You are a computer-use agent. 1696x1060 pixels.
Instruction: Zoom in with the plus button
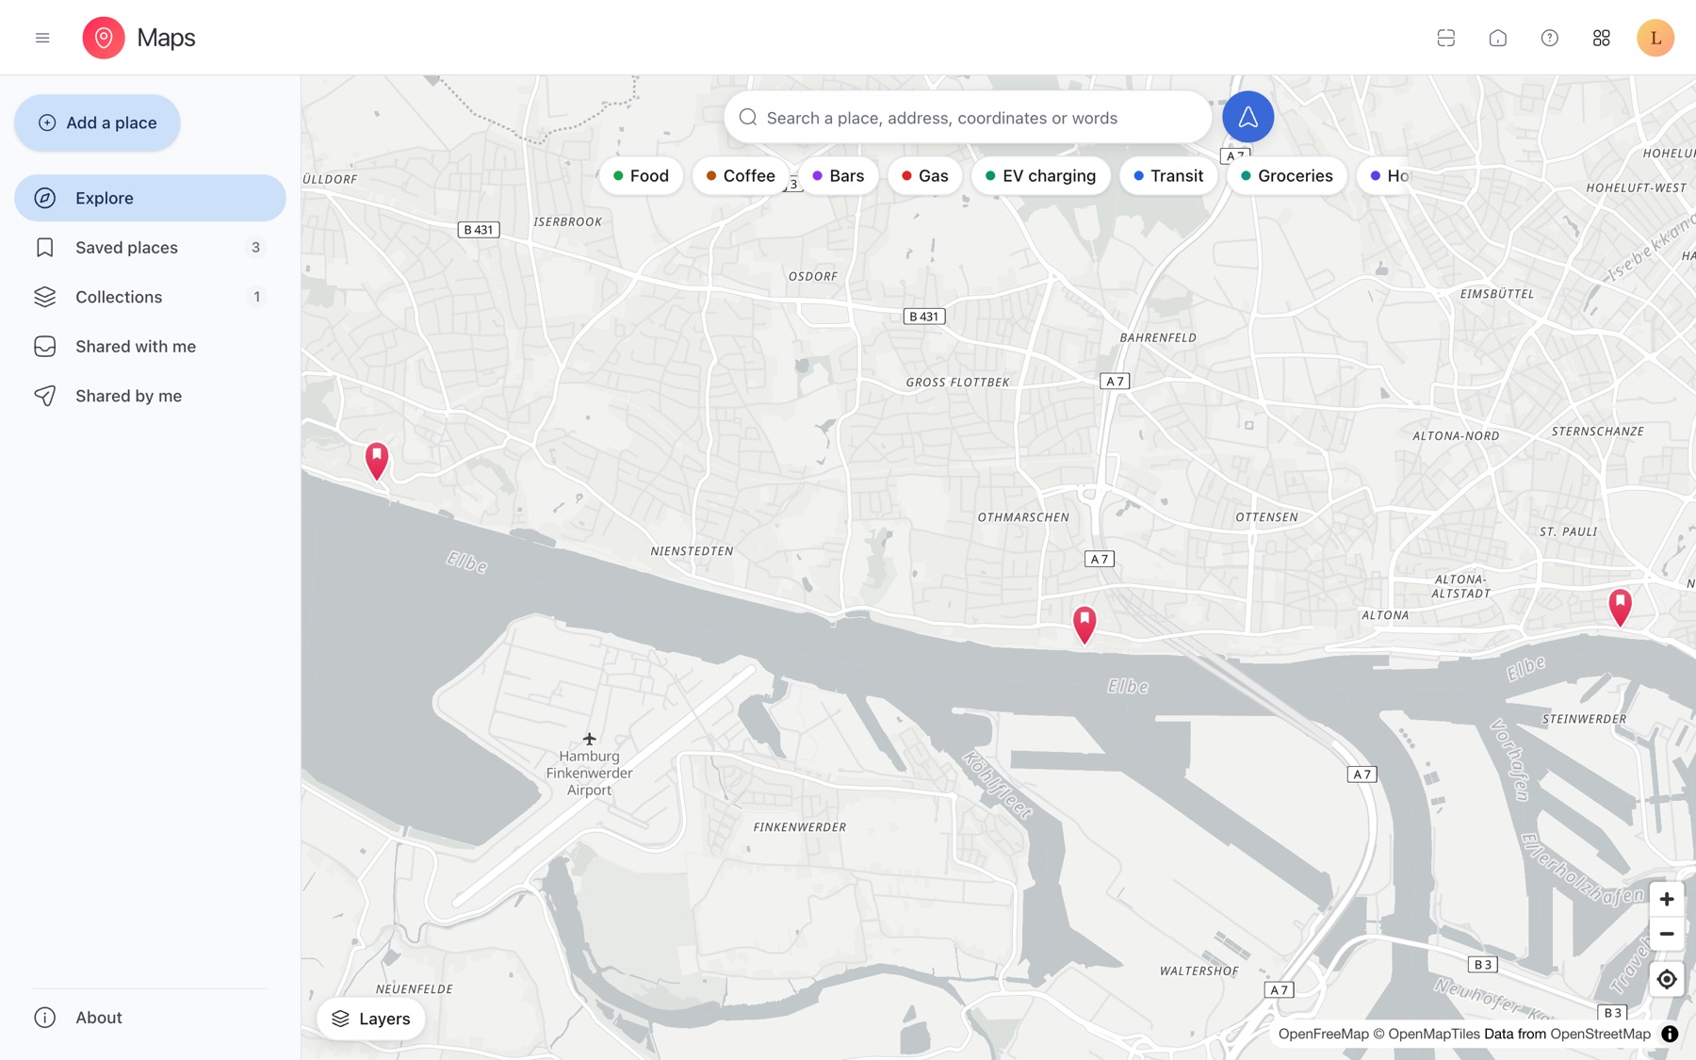(x=1667, y=899)
